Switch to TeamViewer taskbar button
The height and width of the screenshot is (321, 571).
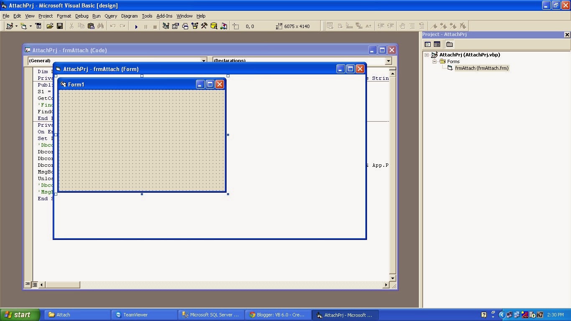pos(145,315)
